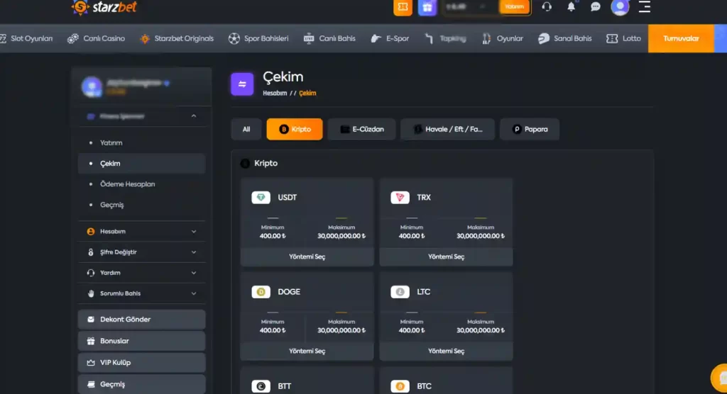Click the TRX coin icon

point(400,198)
